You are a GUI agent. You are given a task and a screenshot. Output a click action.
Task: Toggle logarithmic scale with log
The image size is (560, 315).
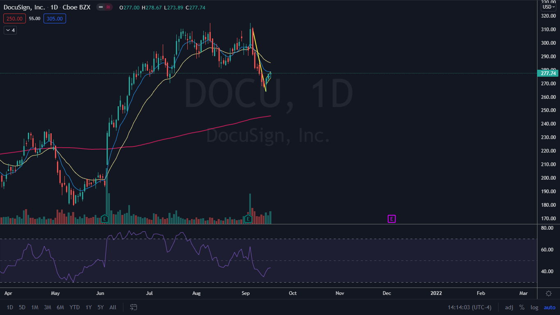point(534,307)
